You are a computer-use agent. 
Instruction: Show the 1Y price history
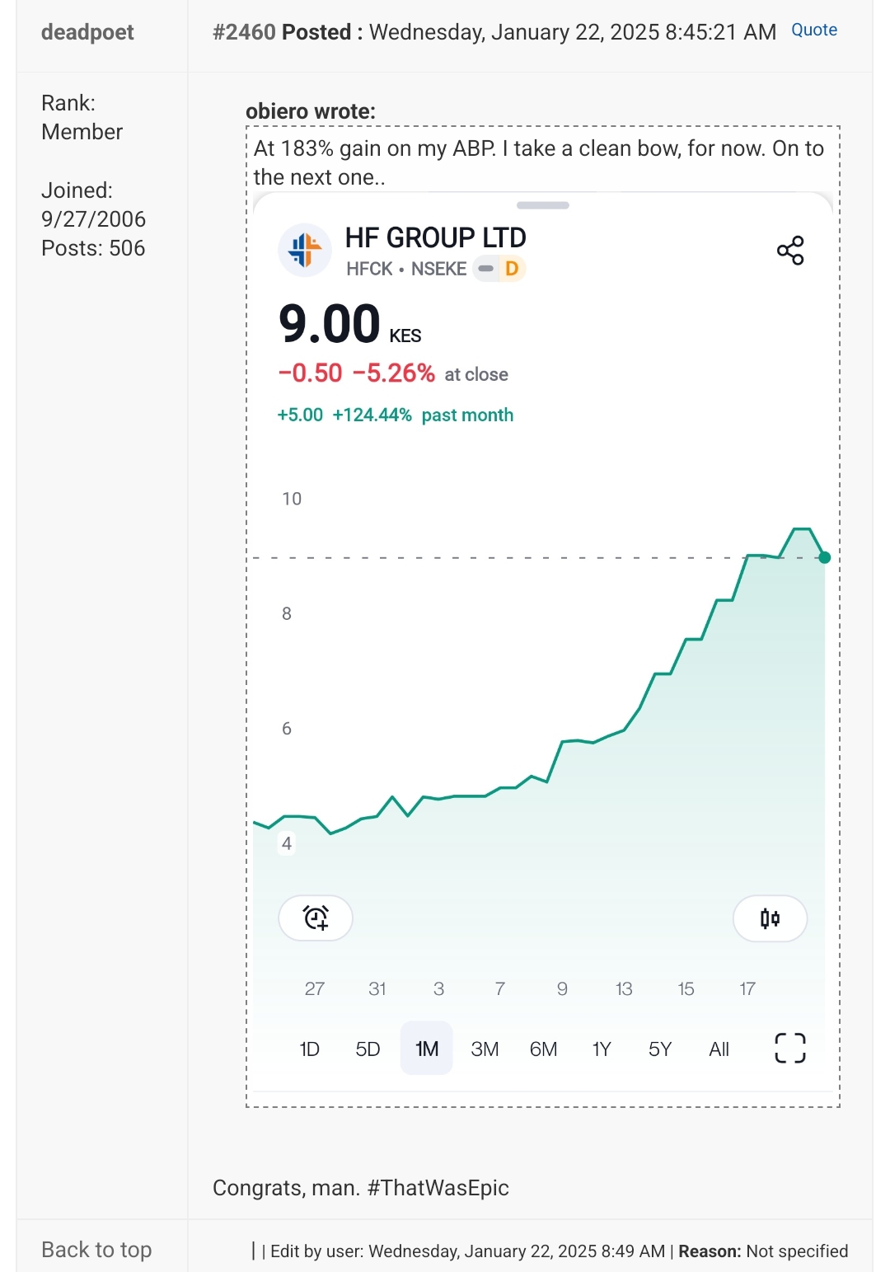click(602, 1049)
